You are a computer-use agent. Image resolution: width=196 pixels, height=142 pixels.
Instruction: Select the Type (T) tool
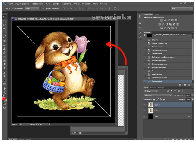(x=4, y=77)
